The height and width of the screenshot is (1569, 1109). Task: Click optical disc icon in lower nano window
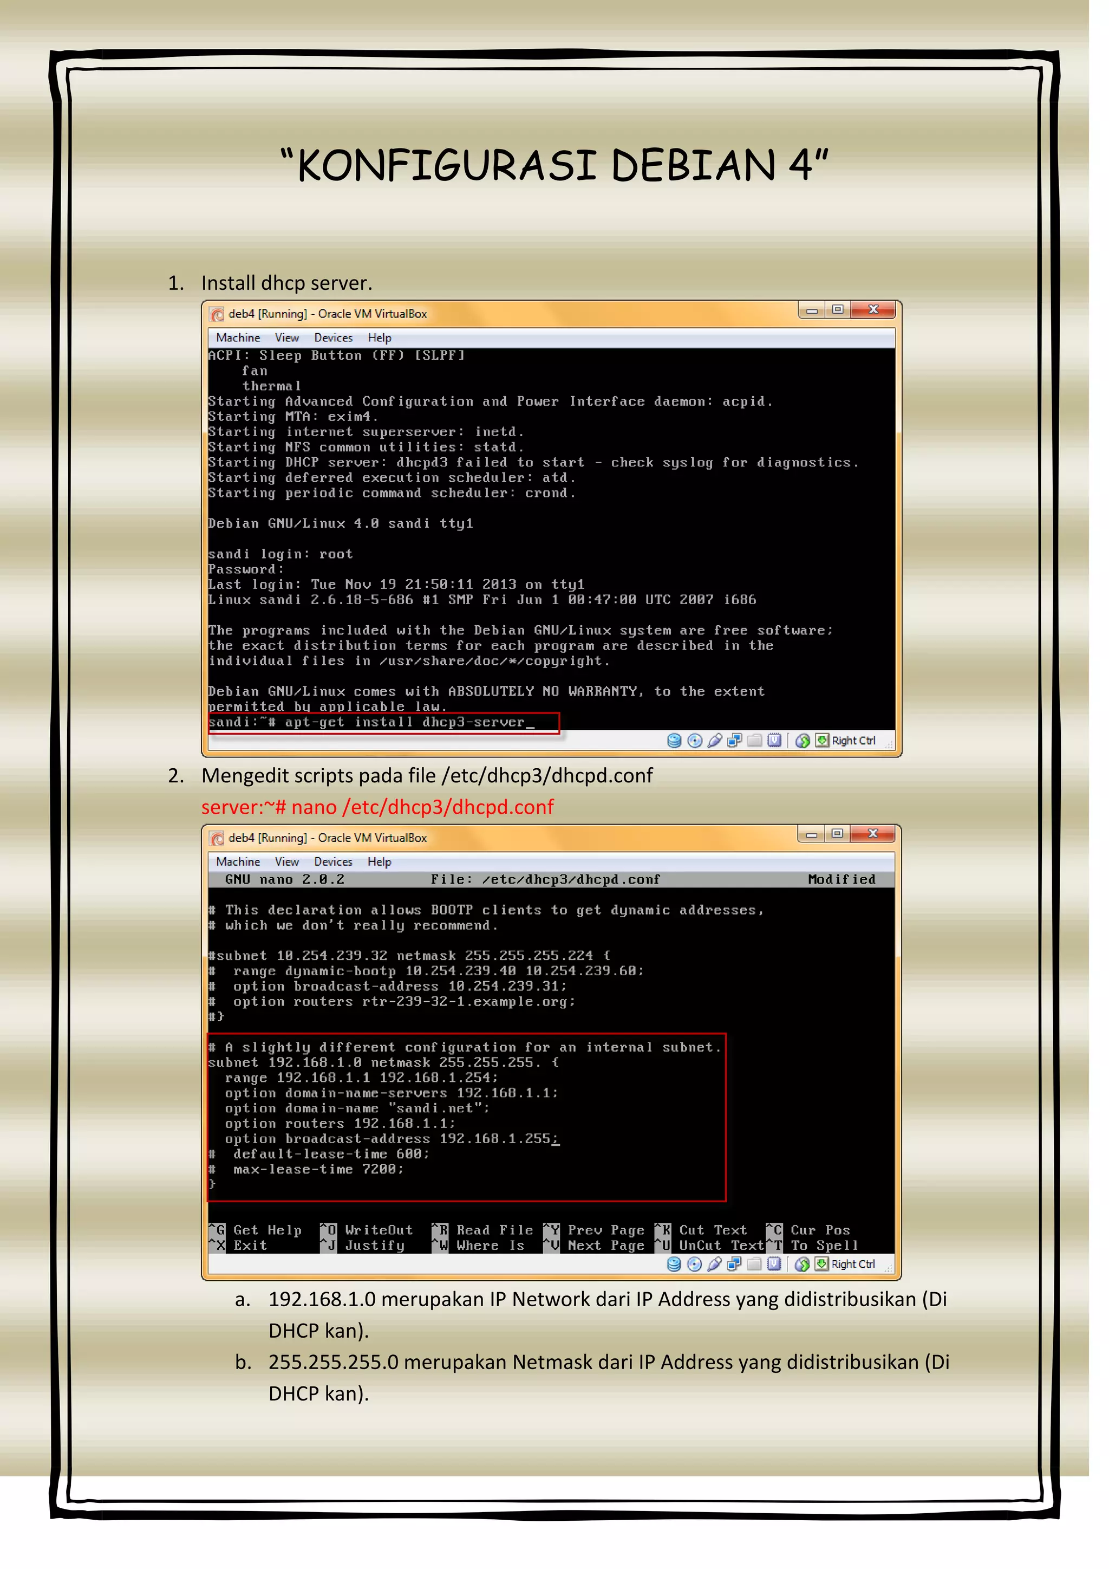coord(695,1264)
